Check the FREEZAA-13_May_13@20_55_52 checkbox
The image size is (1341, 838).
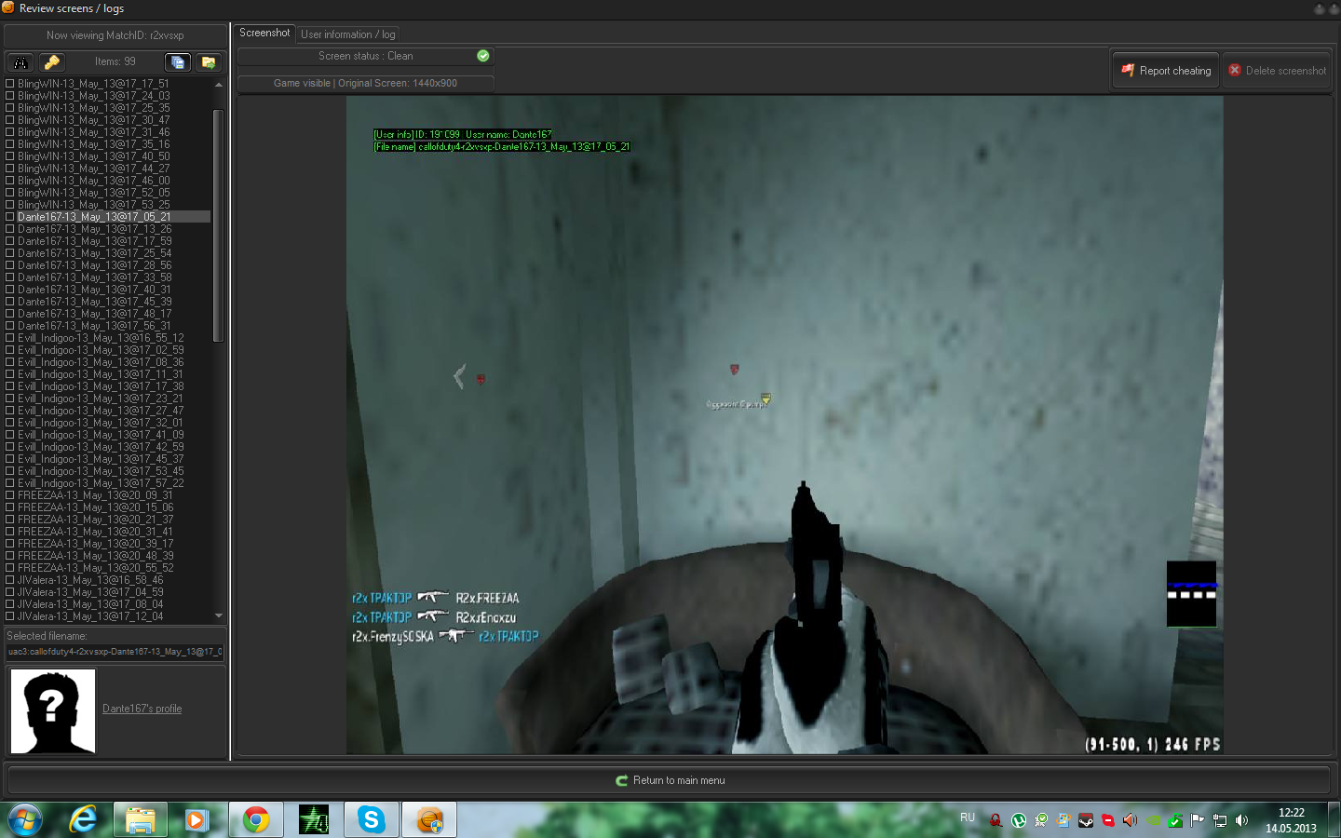10,568
